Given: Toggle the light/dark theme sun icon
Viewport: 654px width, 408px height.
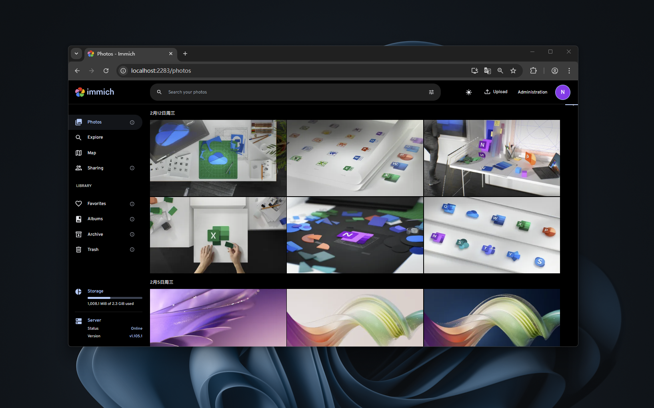Looking at the screenshot, I should click(469, 92).
